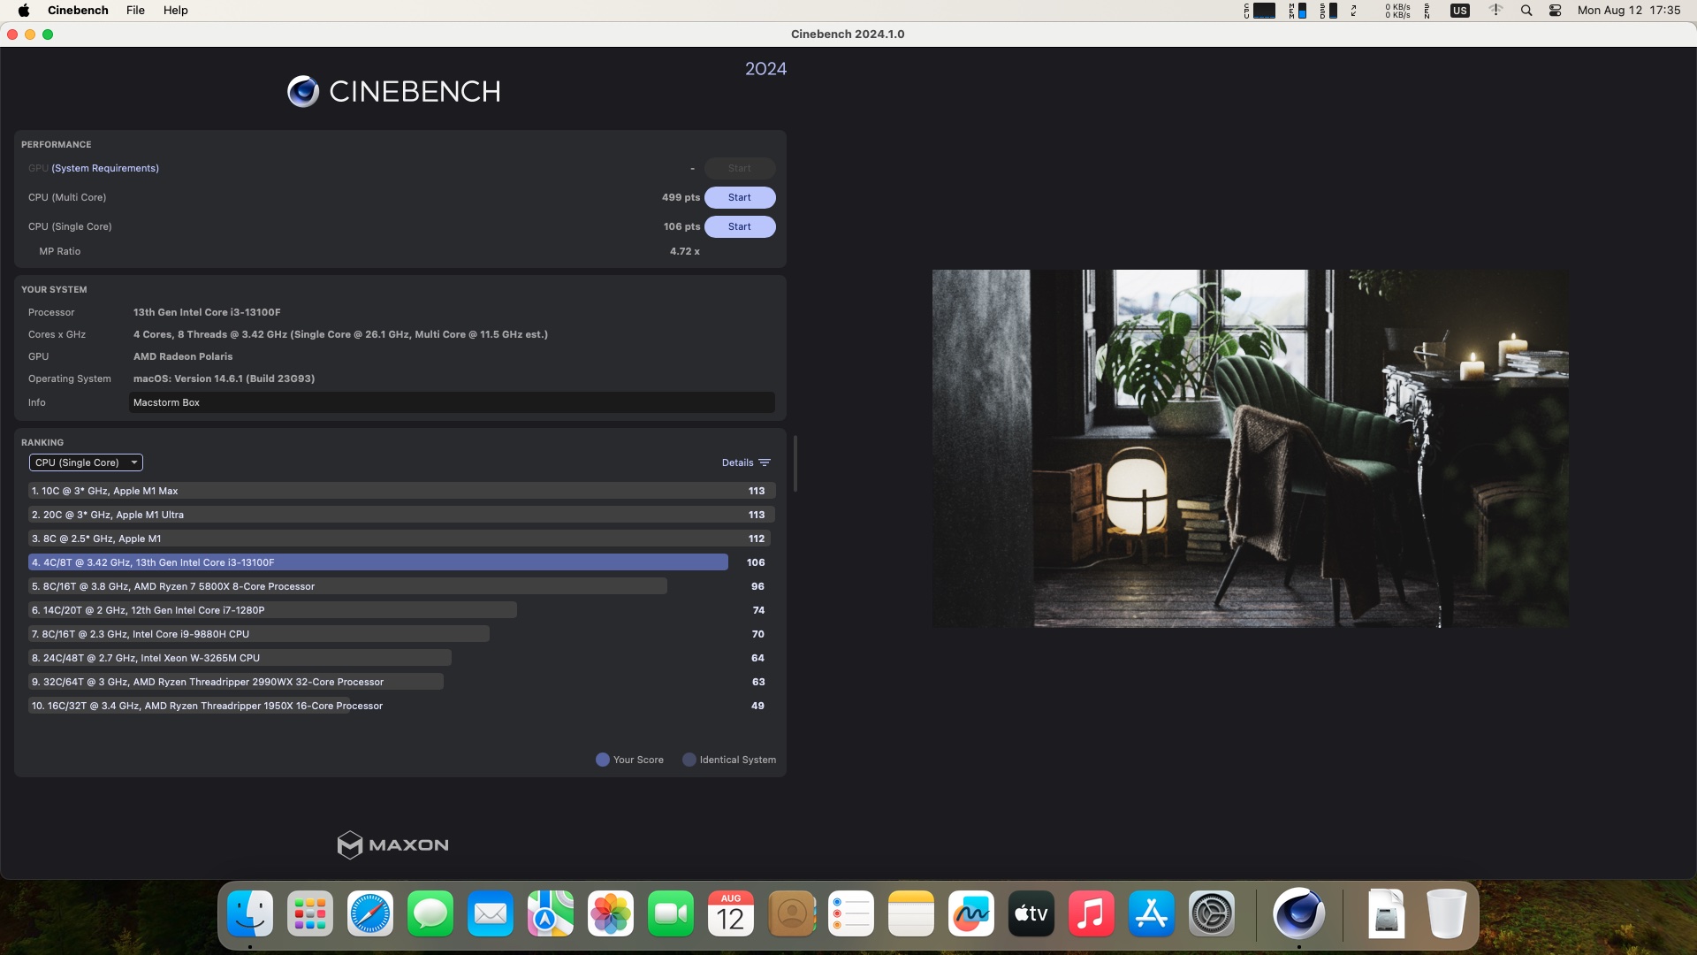The image size is (1697, 955).
Task: Open the US input source menu
Action: 1459,11
